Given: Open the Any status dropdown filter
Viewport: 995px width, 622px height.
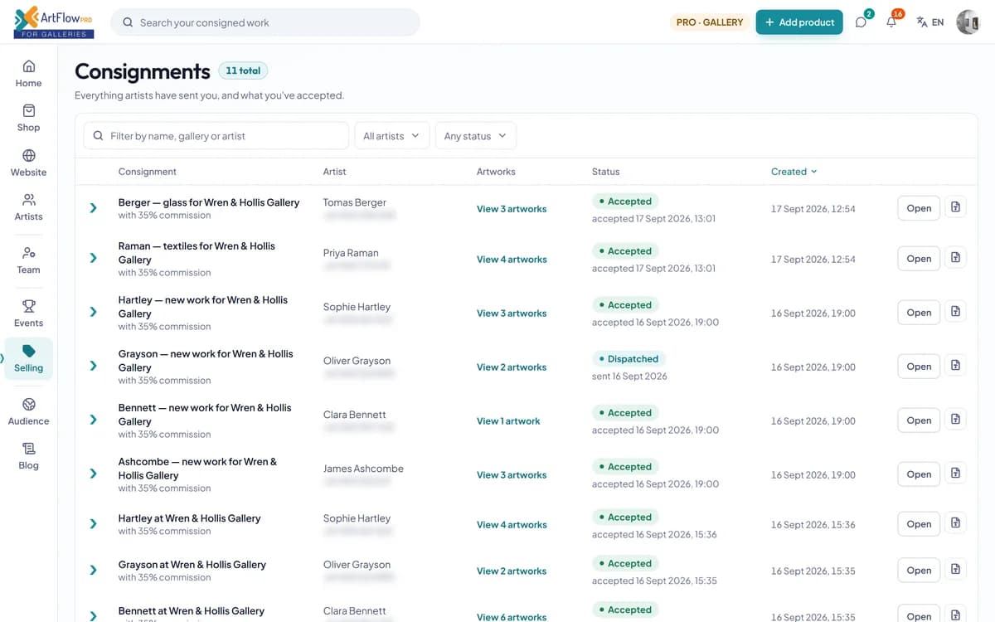Looking at the screenshot, I should pyautogui.click(x=475, y=136).
